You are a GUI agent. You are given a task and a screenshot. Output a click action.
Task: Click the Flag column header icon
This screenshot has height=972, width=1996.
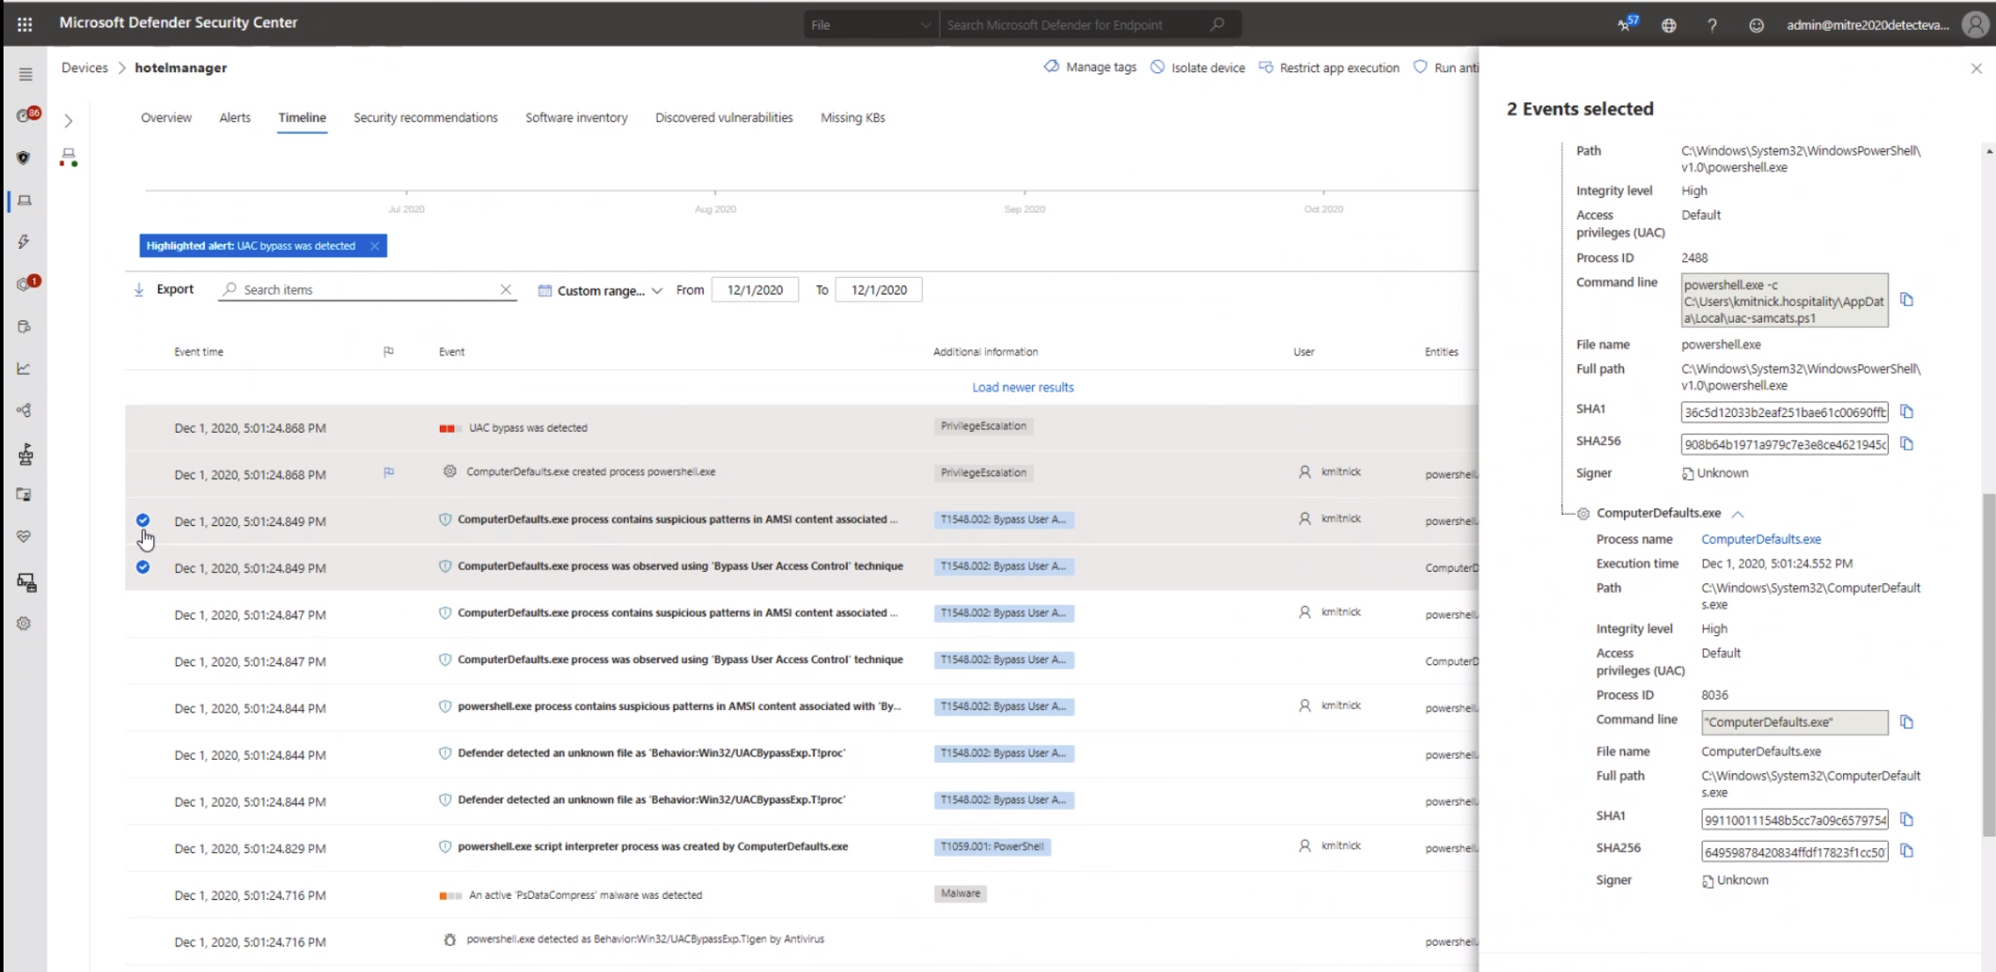pos(389,352)
